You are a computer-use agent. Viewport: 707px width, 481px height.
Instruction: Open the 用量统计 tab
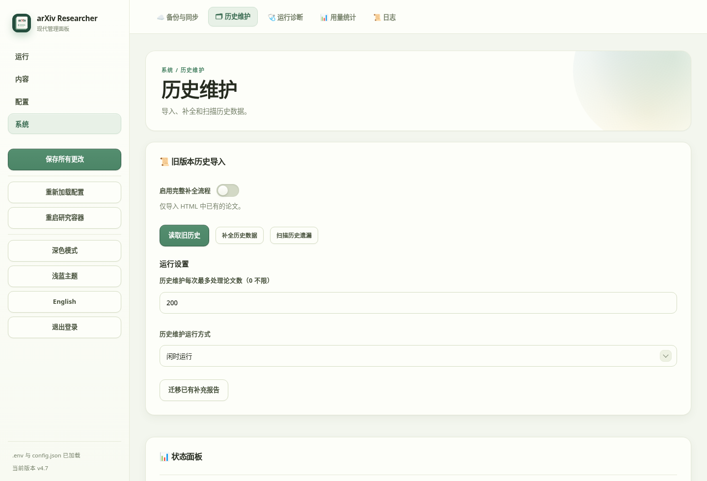338,17
